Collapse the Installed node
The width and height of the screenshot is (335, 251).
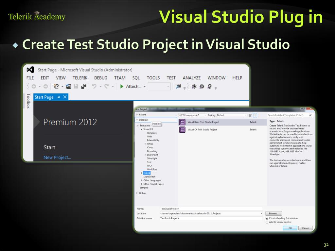pyautogui.click(x=137, y=120)
